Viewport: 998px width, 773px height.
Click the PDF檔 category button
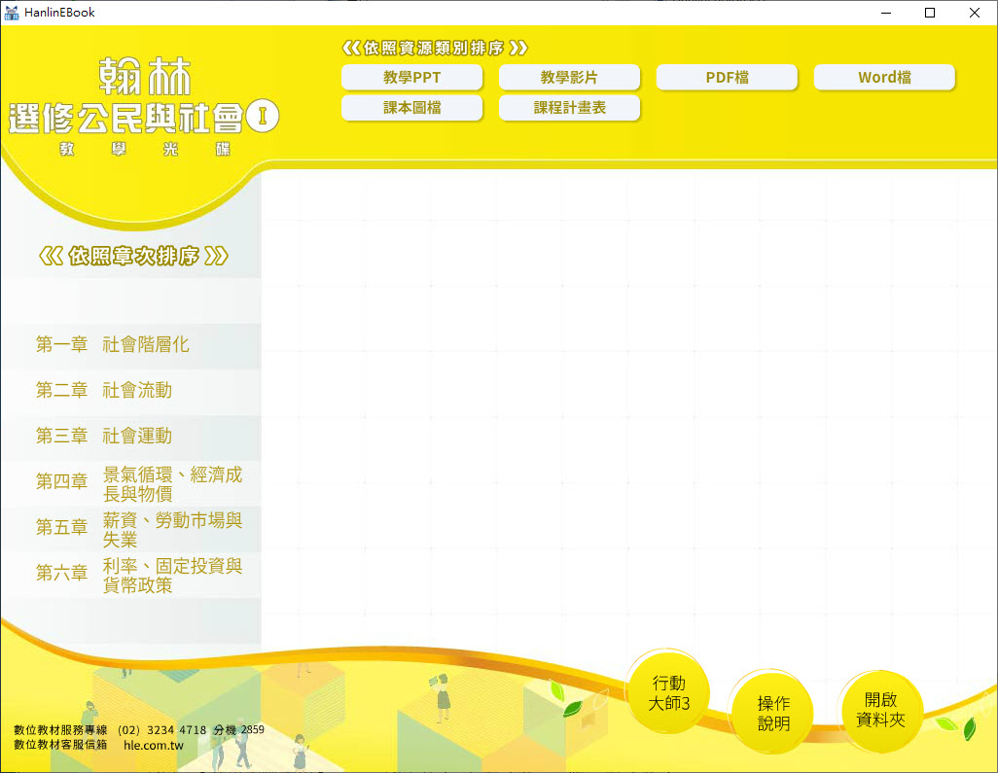[x=727, y=78]
